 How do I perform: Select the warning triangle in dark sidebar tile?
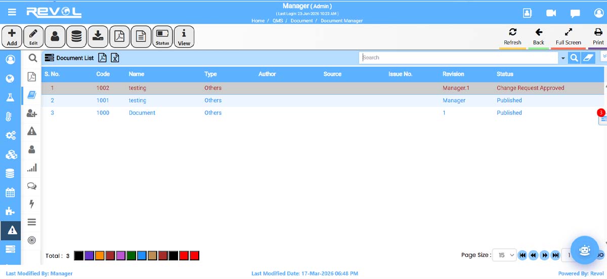click(11, 230)
